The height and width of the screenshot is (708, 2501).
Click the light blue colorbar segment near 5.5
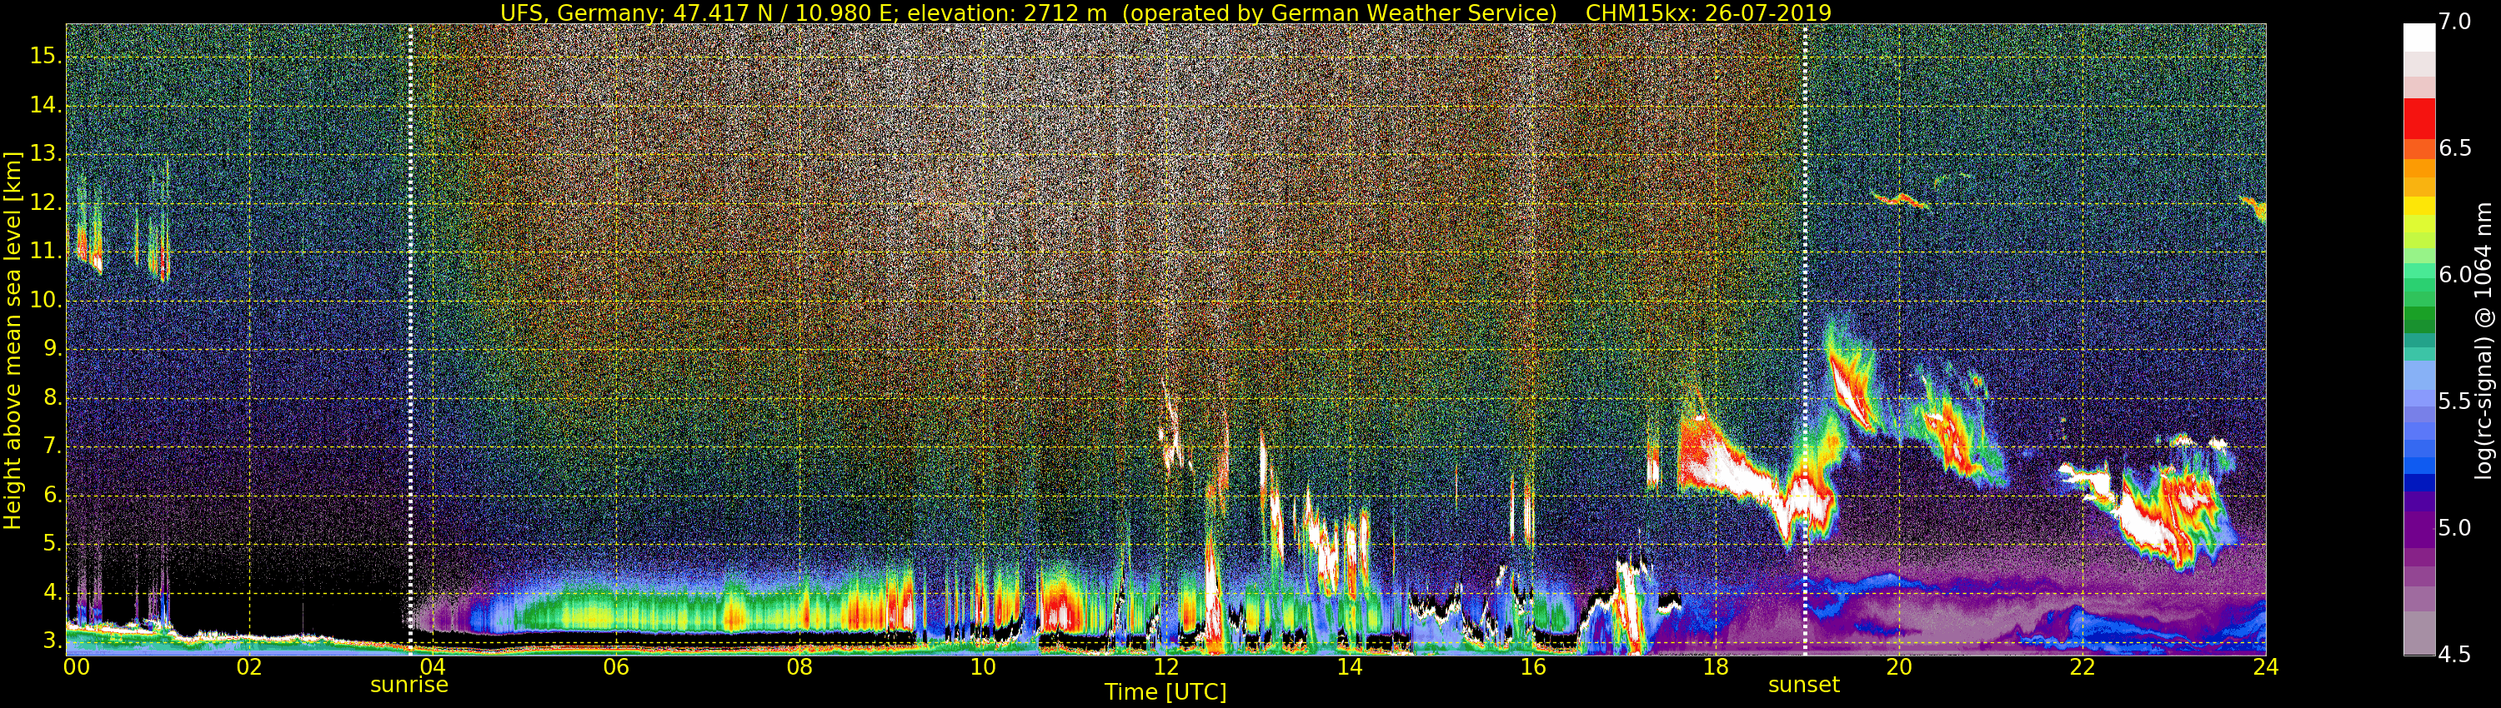(2418, 374)
